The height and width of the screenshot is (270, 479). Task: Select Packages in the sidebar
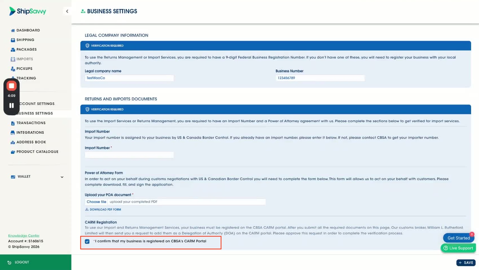(x=27, y=49)
